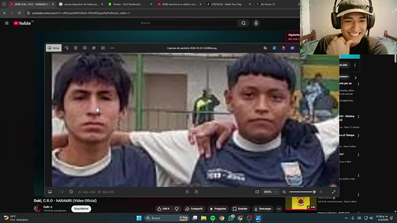Open Clipchamp icon in Photos title bar

(292, 48)
